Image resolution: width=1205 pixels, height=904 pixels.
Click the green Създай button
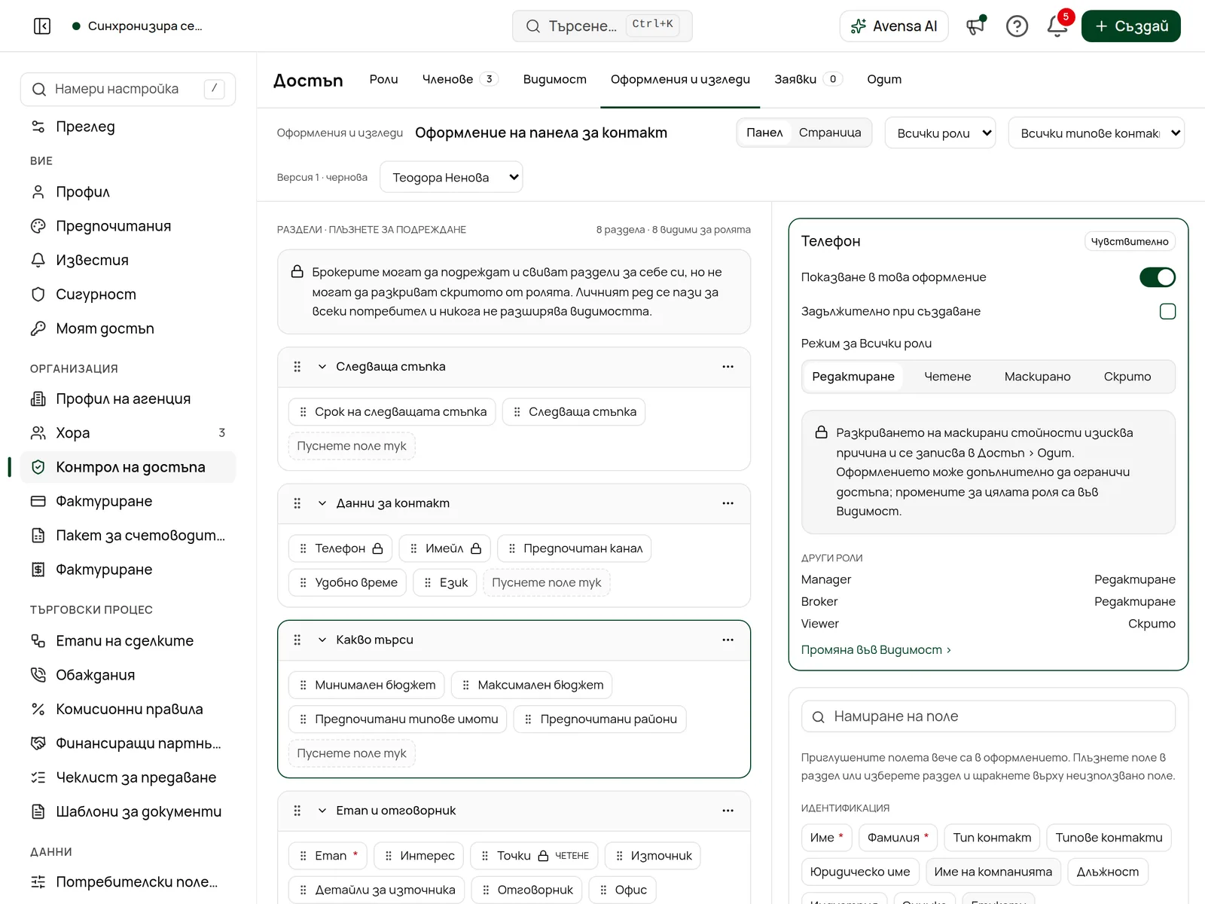[x=1130, y=26]
